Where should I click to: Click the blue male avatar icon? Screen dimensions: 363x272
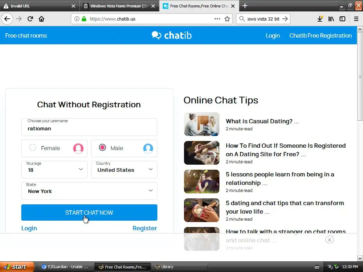(148, 148)
